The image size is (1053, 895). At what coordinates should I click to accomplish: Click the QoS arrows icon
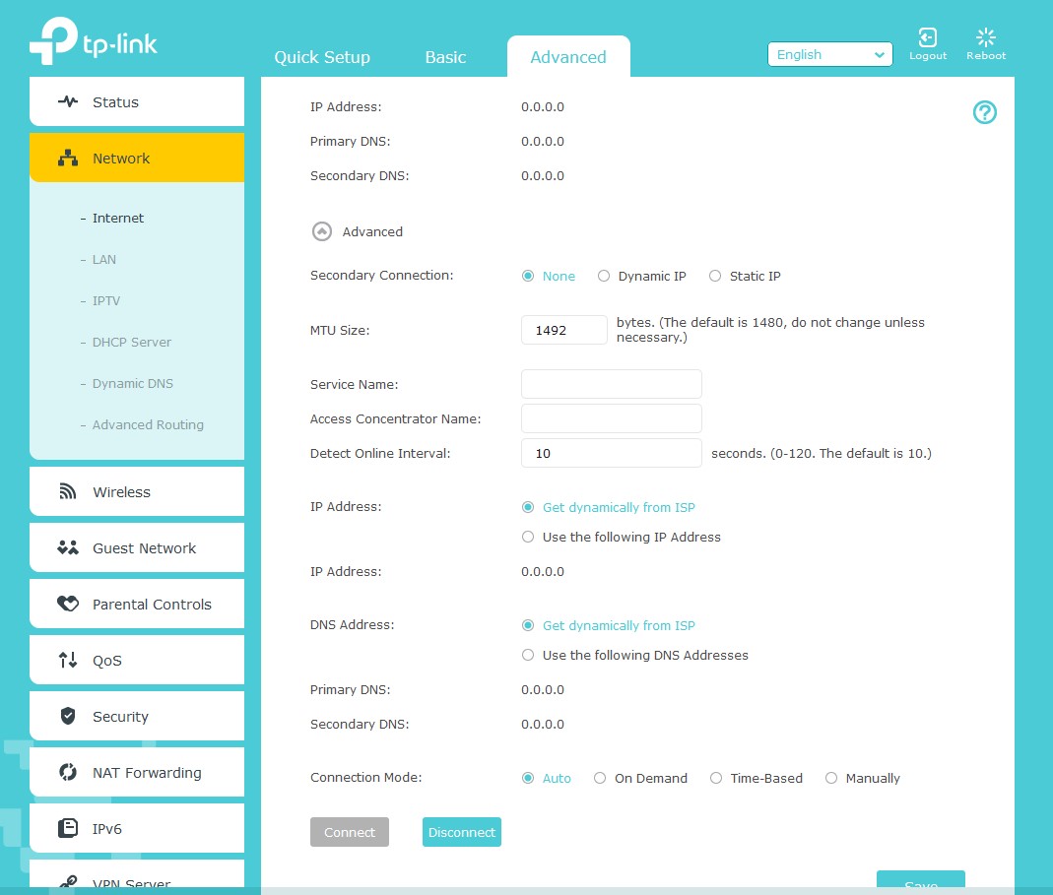tap(68, 661)
